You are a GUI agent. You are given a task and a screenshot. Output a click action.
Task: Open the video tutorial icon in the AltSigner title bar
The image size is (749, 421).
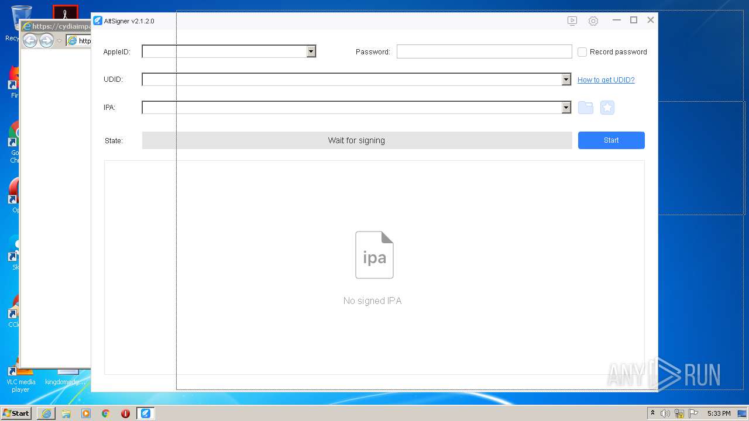click(572, 21)
